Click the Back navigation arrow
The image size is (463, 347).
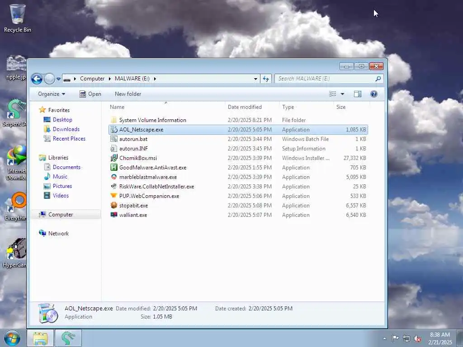click(x=37, y=79)
